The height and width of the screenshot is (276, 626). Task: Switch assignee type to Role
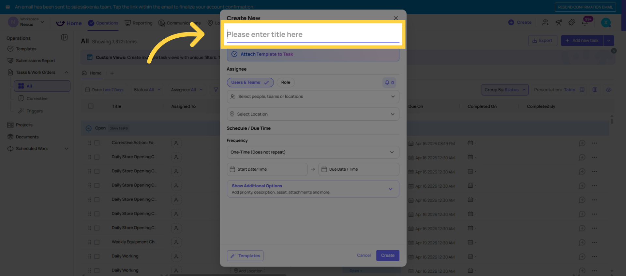(286, 83)
